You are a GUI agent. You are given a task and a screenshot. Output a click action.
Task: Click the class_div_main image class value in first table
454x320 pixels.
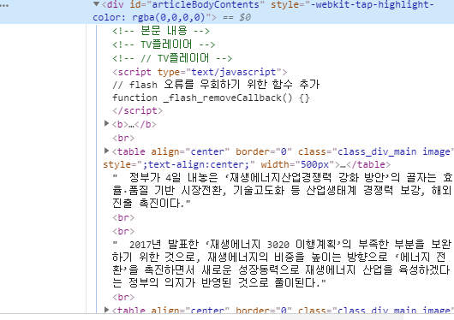pos(394,151)
